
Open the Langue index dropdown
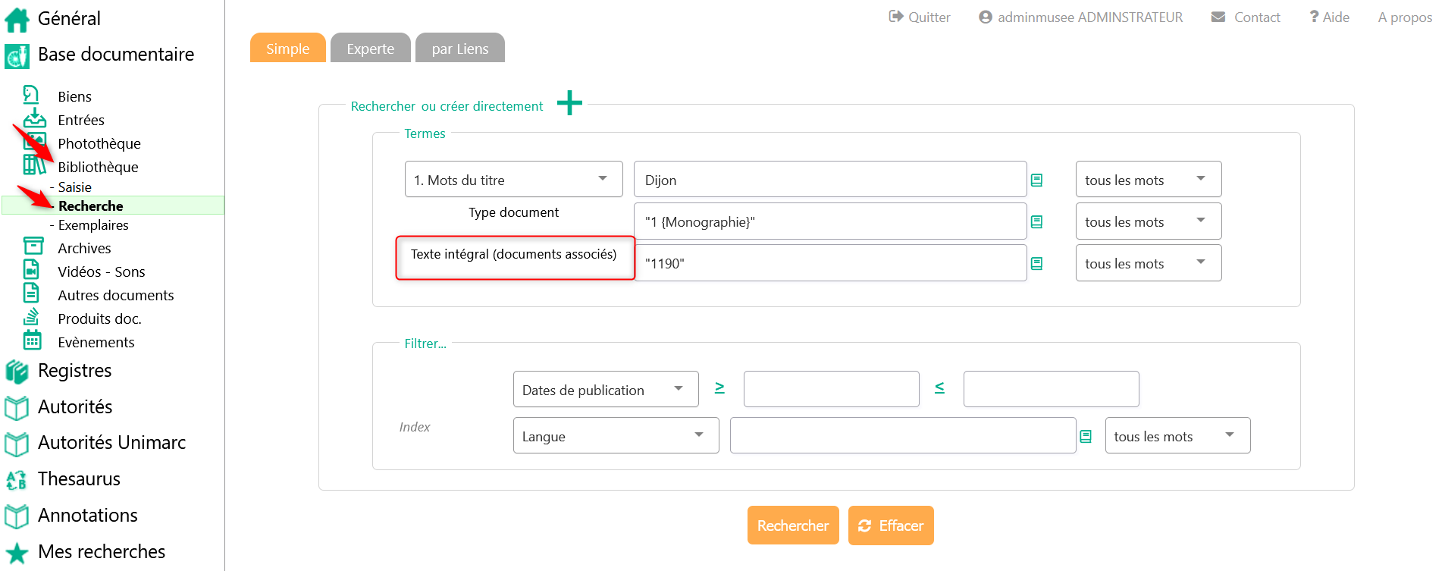pyautogui.click(x=615, y=436)
